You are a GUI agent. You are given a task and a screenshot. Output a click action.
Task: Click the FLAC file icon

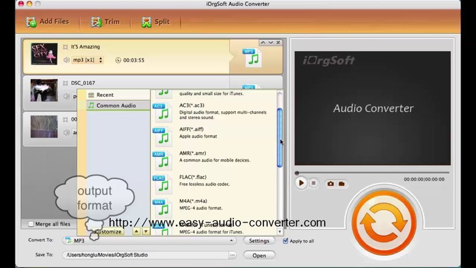pos(162,184)
